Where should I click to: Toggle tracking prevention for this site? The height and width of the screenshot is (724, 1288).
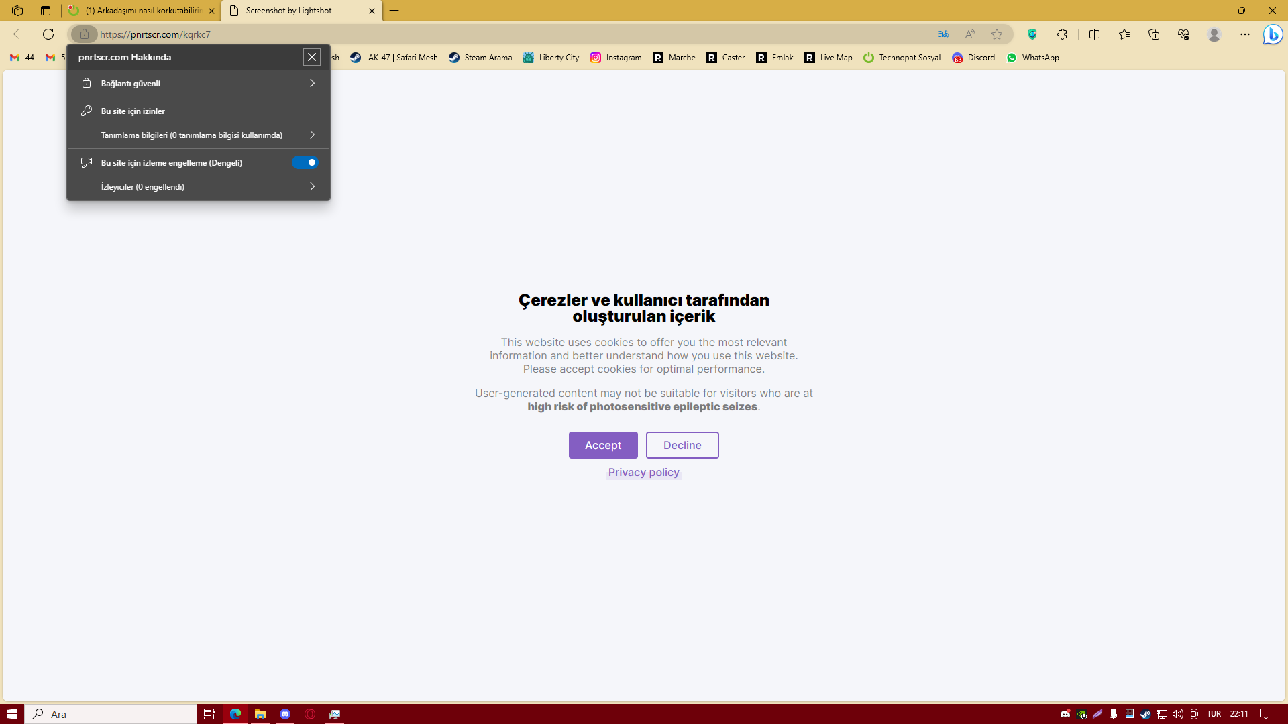(x=305, y=162)
